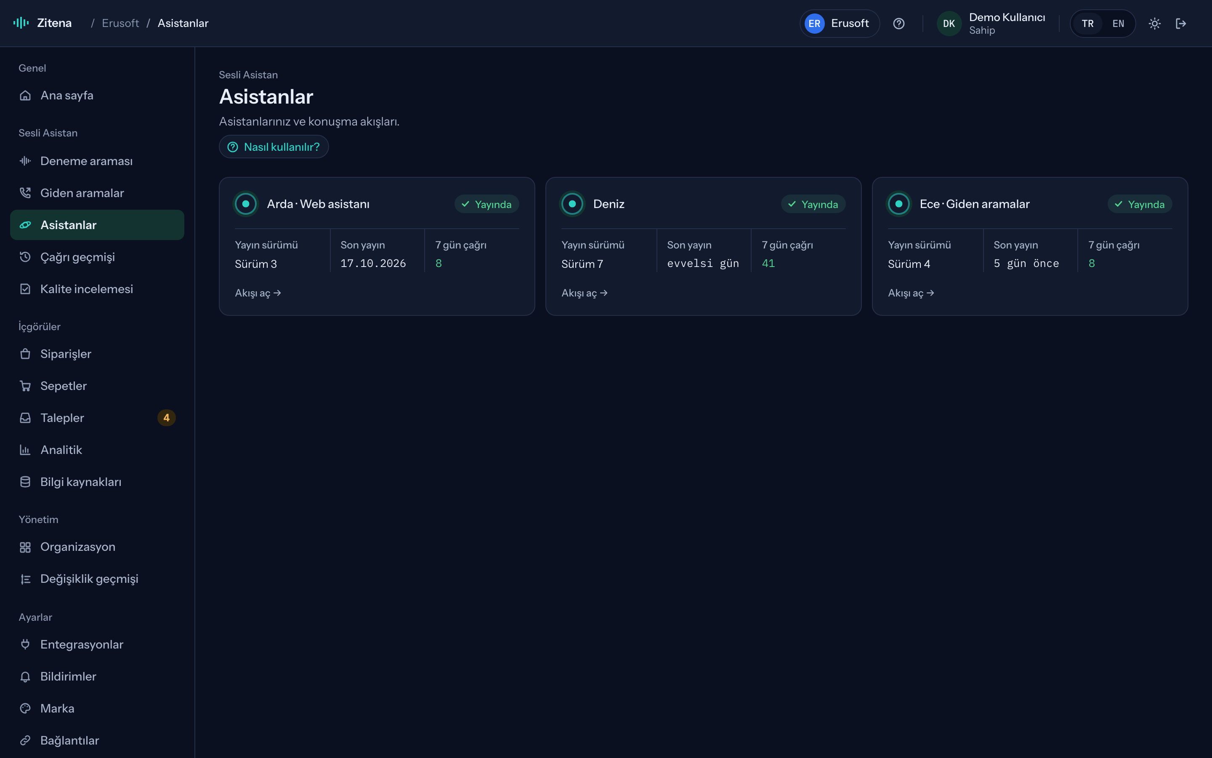Toggle the light theme sun icon

(1154, 24)
